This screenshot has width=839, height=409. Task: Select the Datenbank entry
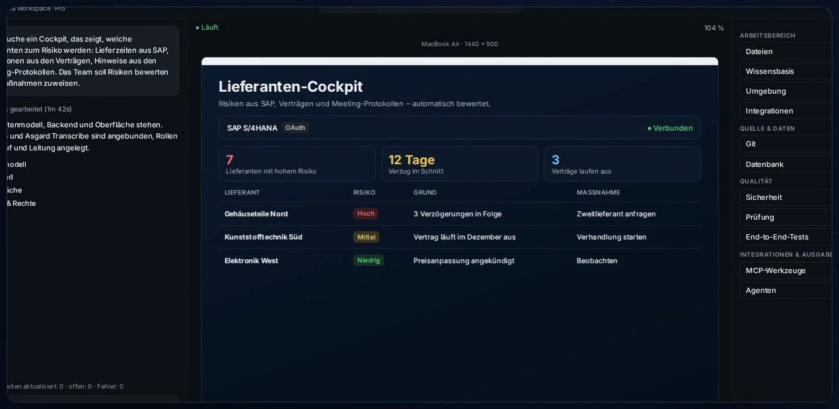785,164
